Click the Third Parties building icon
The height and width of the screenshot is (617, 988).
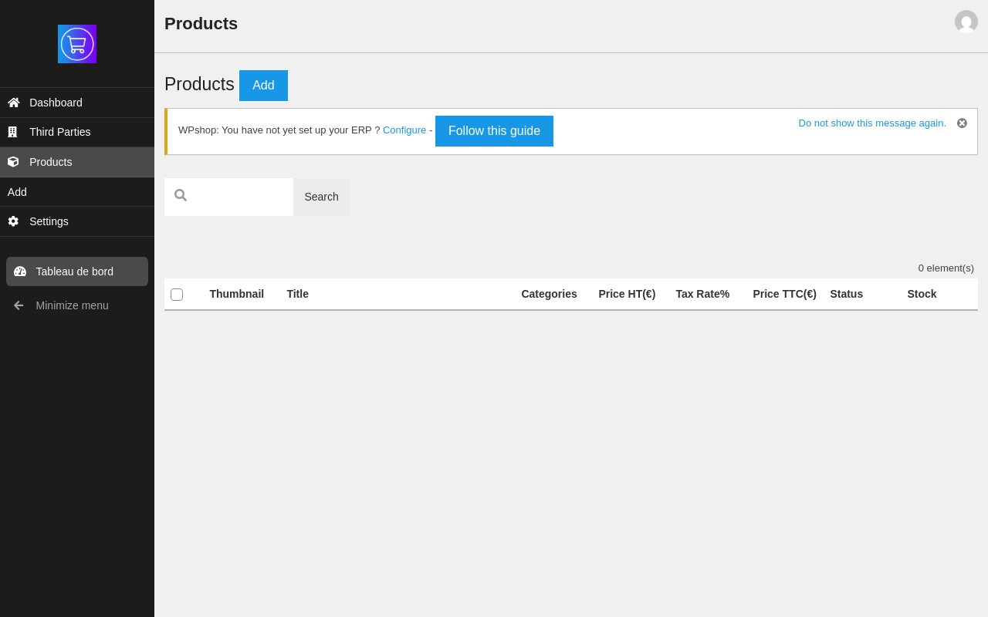pyautogui.click(x=12, y=132)
